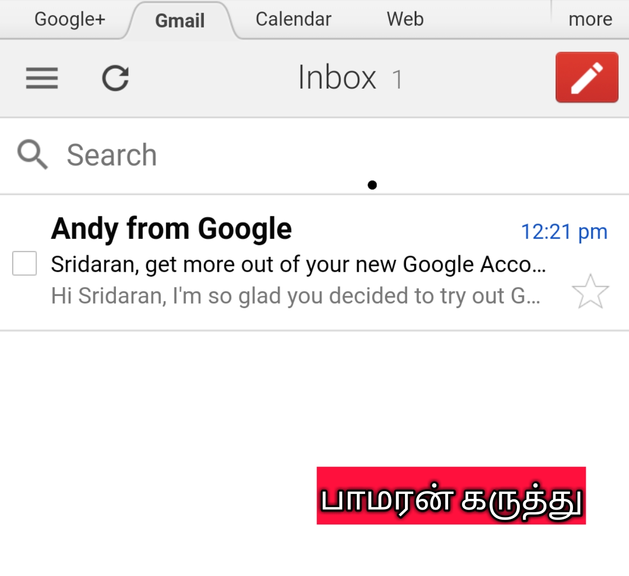This screenshot has width=629, height=576.
Task: Click the red Tamil text banner
Action: pyautogui.click(x=451, y=495)
